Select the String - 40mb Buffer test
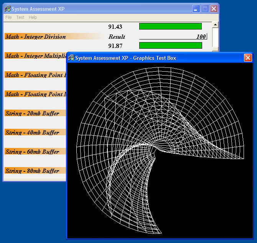 [x=32, y=133]
